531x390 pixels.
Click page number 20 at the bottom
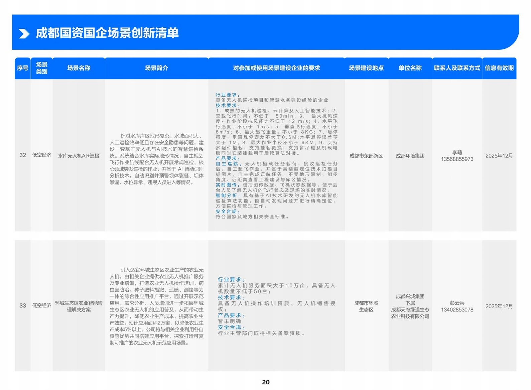click(266, 382)
